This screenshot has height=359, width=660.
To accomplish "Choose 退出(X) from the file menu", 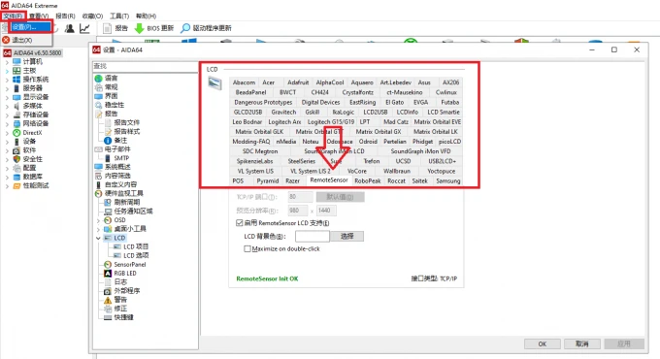I will click(22, 40).
